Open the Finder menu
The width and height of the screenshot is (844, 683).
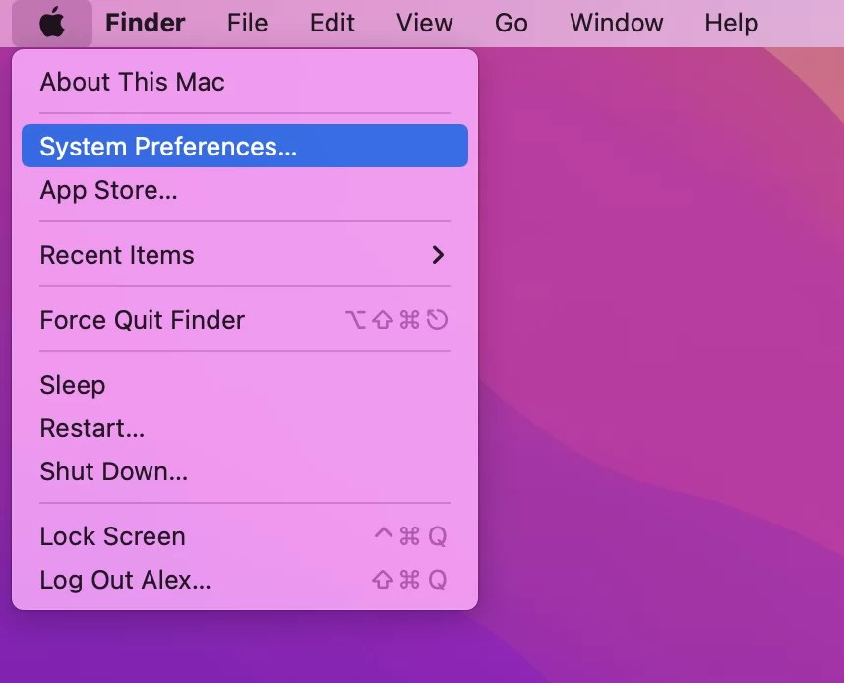coord(145,23)
